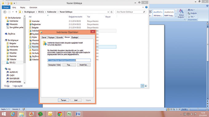
Task: Go up one folder level arrow
Action: 16,12
